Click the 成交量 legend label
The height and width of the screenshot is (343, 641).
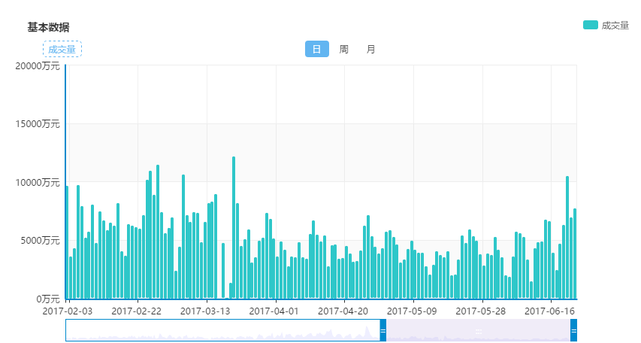coord(615,26)
